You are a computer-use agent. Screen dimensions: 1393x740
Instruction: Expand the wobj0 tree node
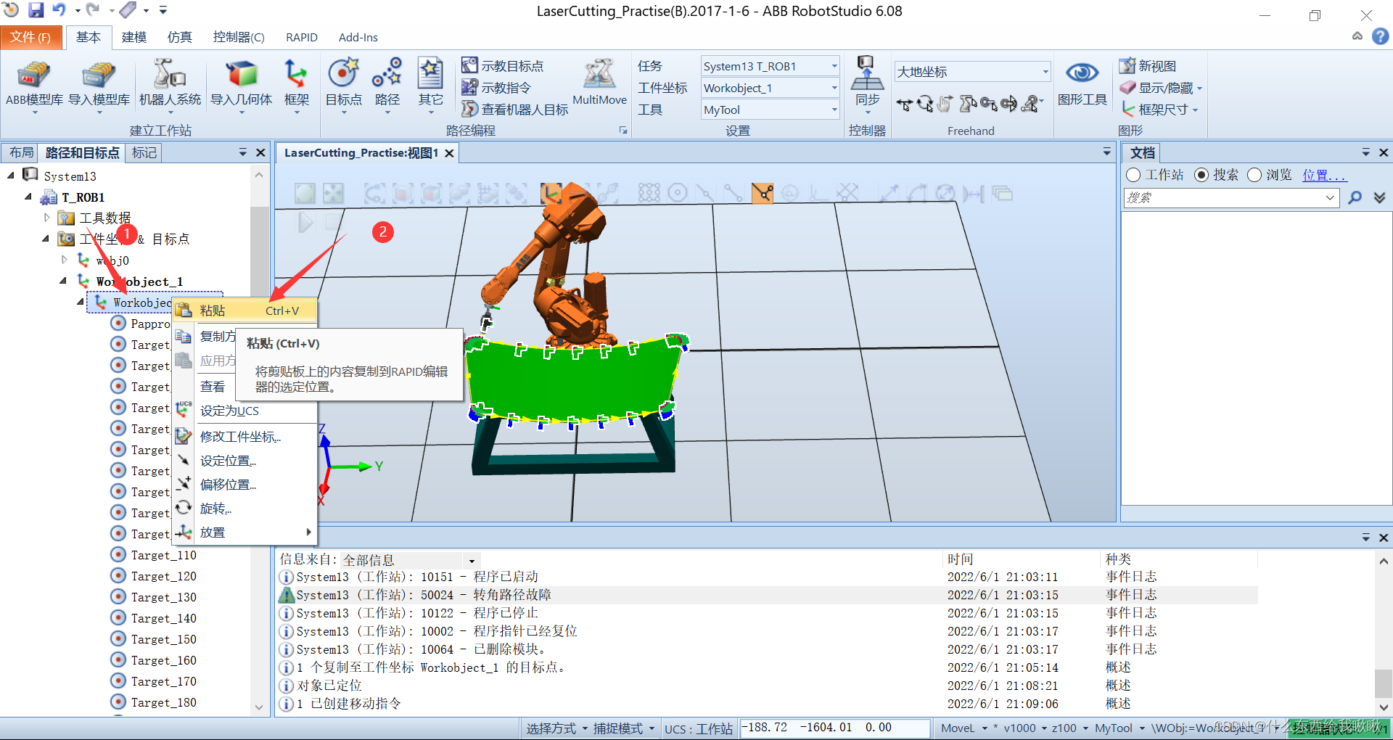[x=64, y=260]
